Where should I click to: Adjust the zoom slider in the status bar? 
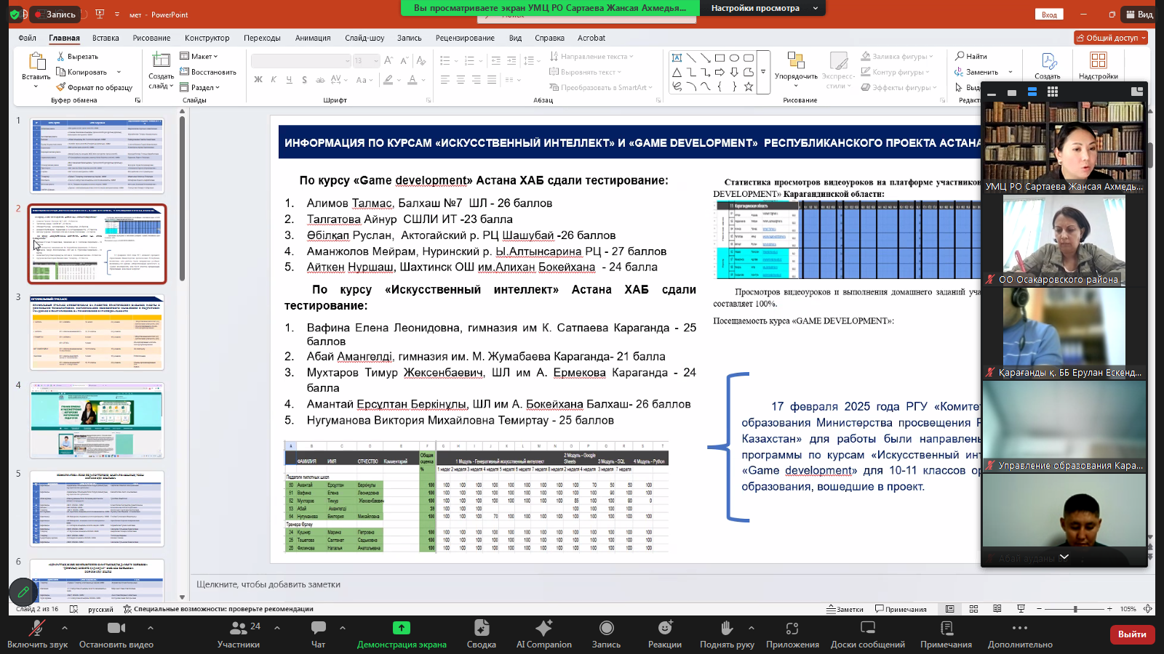pyautogui.click(x=1075, y=609)
